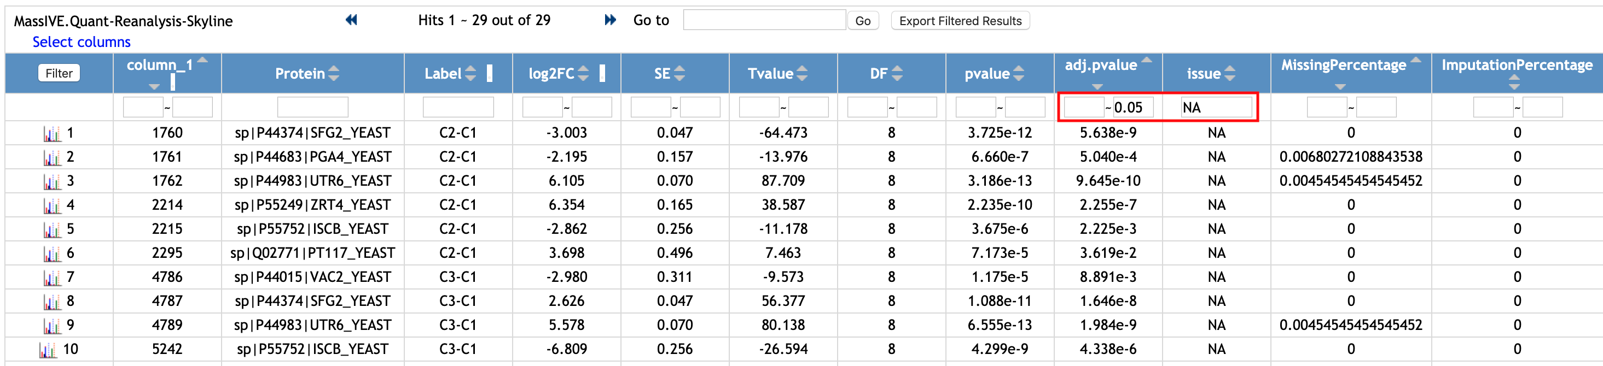The width and height of the screenshot is (1603, 366).
Task: Open the chart icon for row 4
Action: pos(51,206)
